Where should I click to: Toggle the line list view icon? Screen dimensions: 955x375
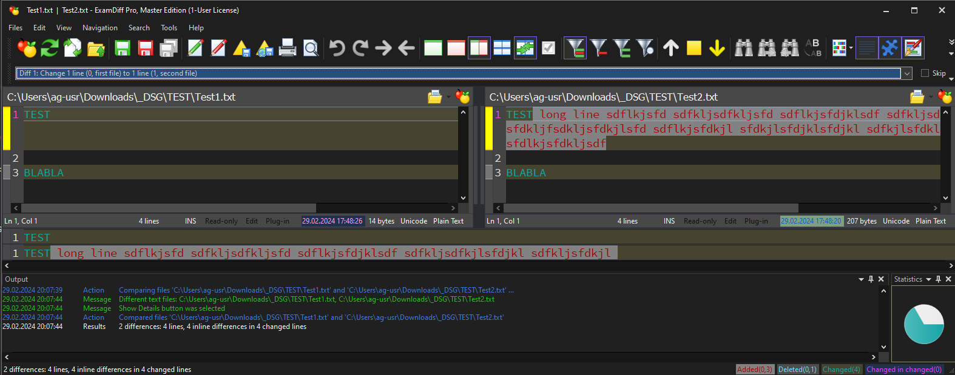[x=867, y=48]
